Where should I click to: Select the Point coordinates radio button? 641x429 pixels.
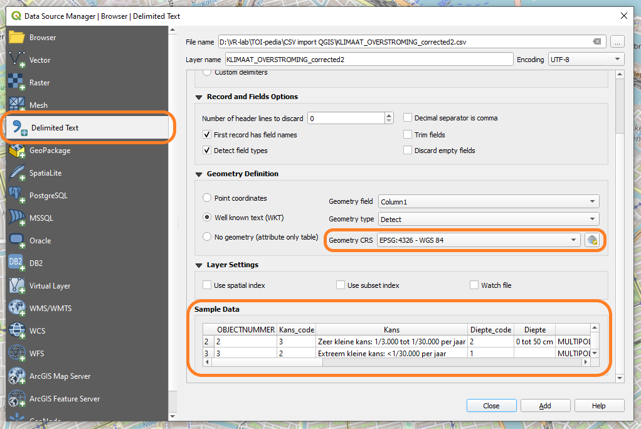click(207, 197)
